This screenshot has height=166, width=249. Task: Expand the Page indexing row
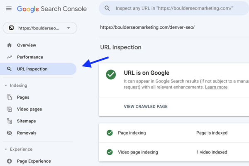point(174,133)
